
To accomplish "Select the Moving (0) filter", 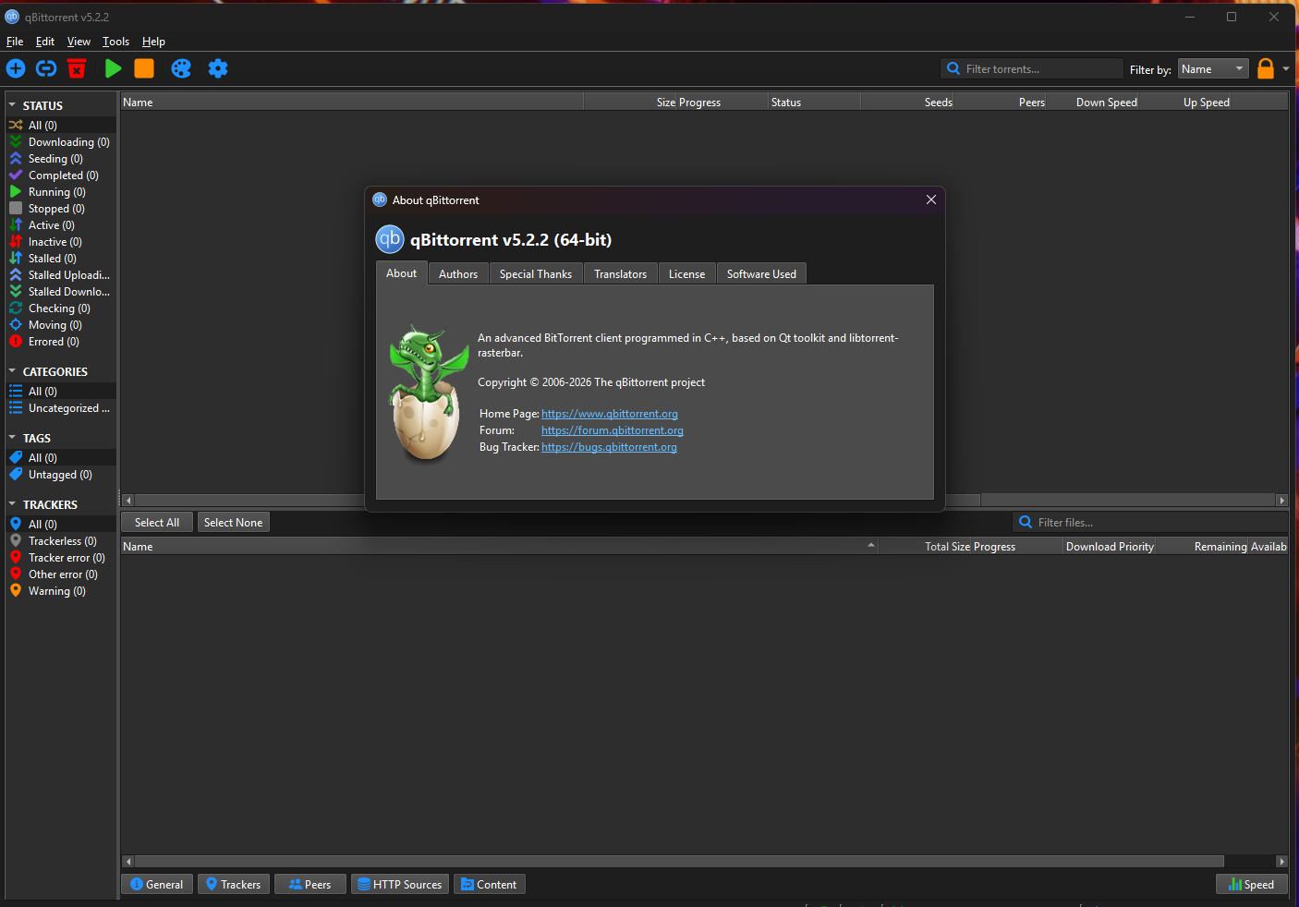I will pyautogui.click(x=61, y=325).
